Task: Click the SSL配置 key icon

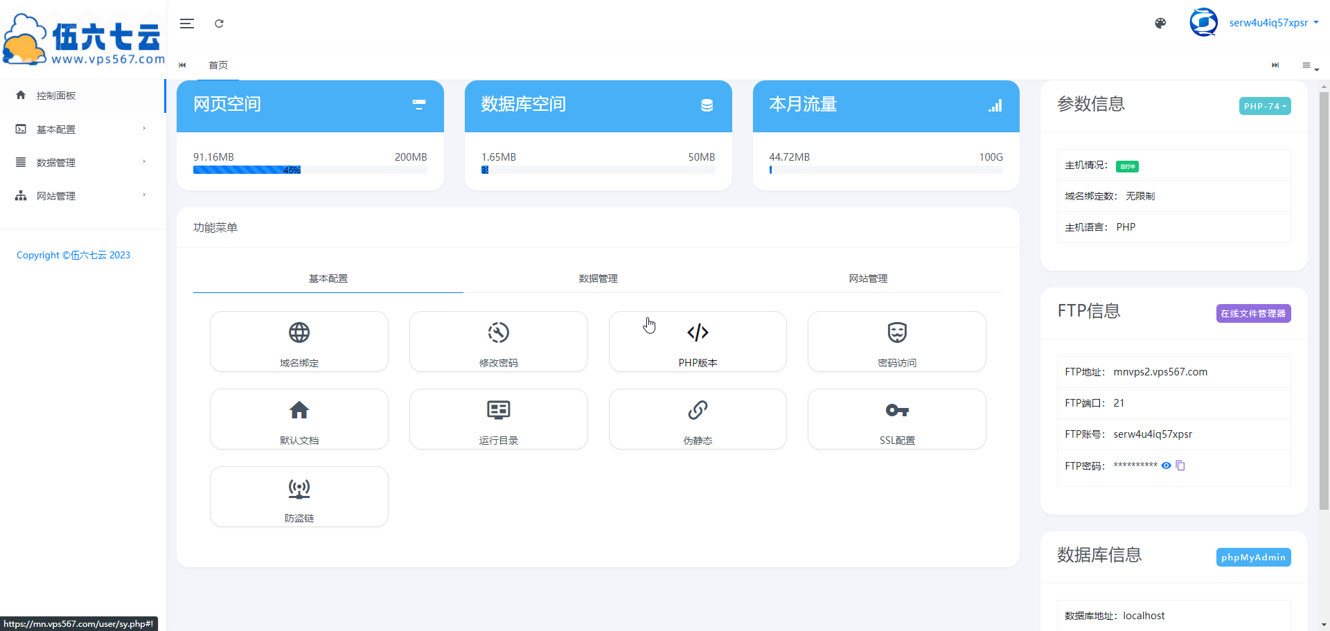Action: tap(897, 411)
